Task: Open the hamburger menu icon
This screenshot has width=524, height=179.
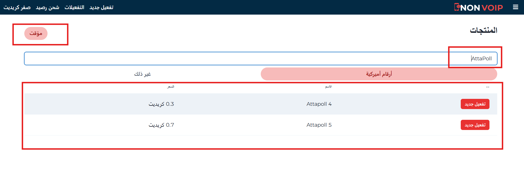Action: click(515, 7)
